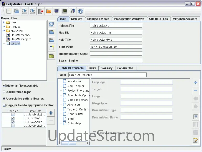The height and width of the screenshot is (152, 202).
Task: Click the left arrow of the tree scrollbar
Action: tap(60, 143)
